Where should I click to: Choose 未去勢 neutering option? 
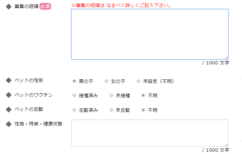[111, 110]
